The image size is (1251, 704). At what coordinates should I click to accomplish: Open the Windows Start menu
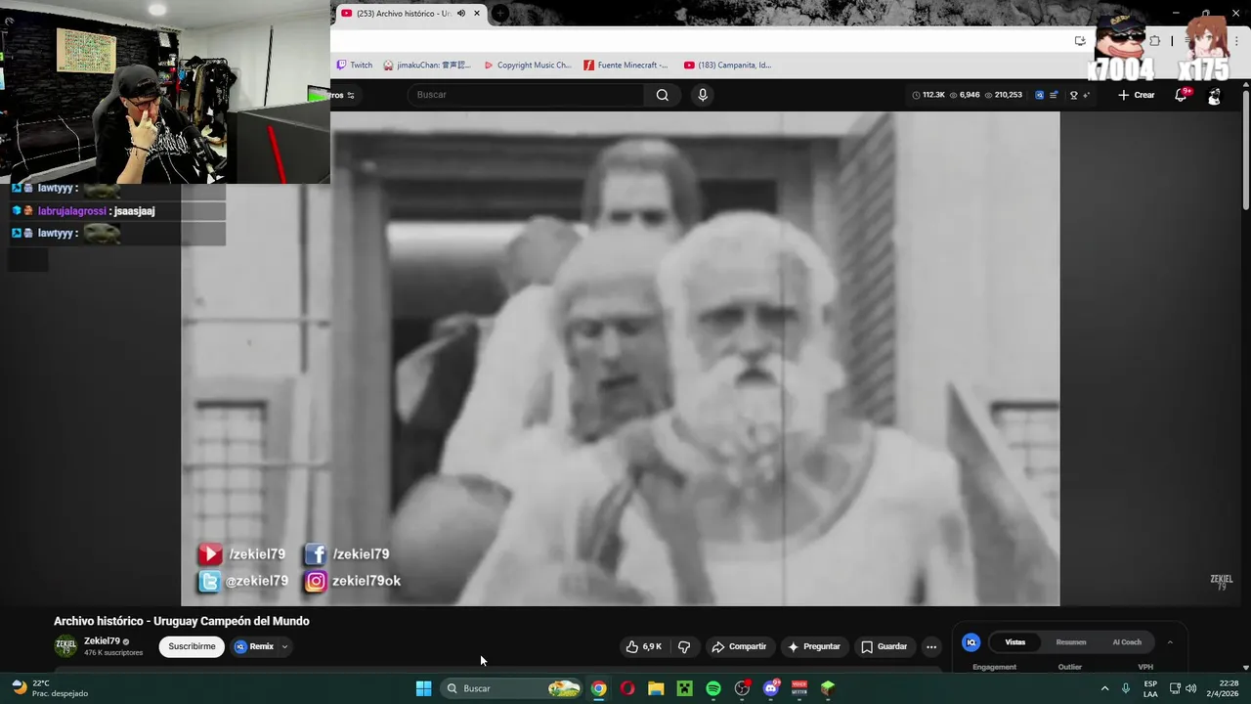(x=423, y=688)
